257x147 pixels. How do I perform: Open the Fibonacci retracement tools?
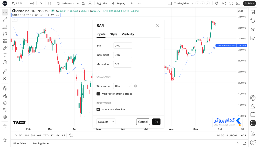5,27
